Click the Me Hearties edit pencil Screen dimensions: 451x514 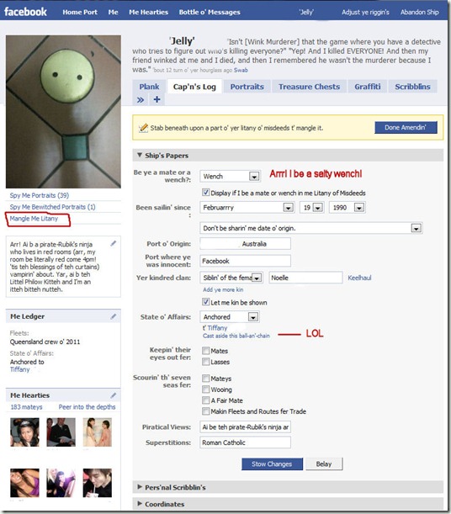(114, 395)
